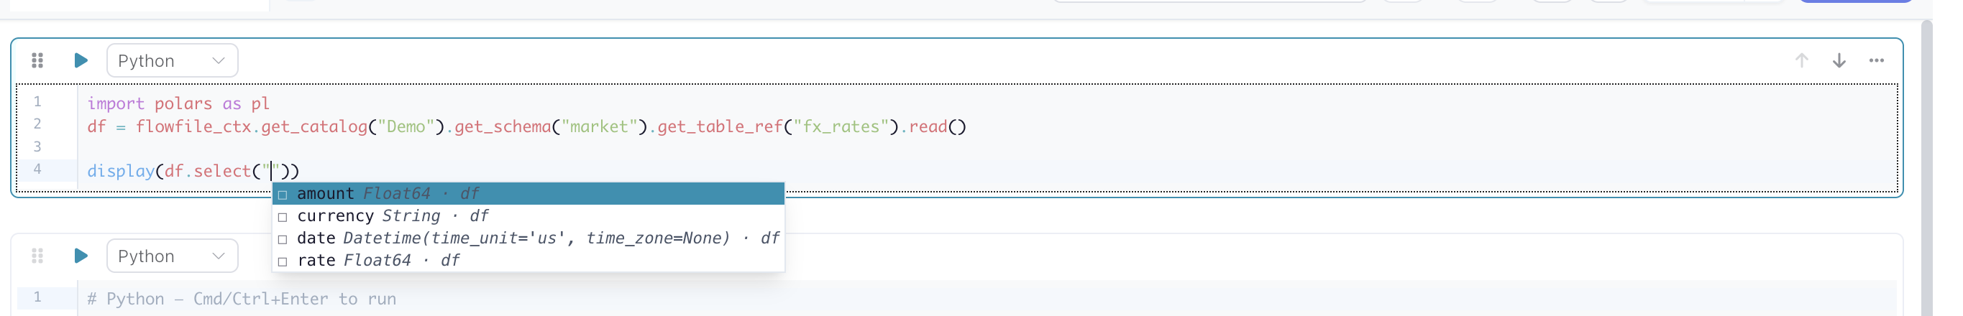Grab the first cell drag handle
This screenshot has height=316, width=1963.
click(x=37, y=60)
